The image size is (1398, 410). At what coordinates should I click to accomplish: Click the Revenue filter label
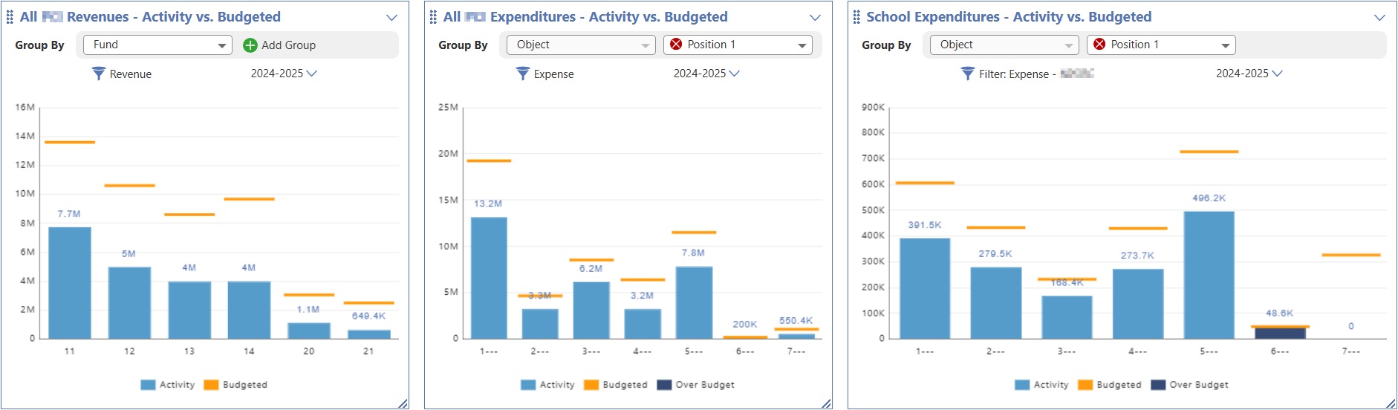[131, 74]
